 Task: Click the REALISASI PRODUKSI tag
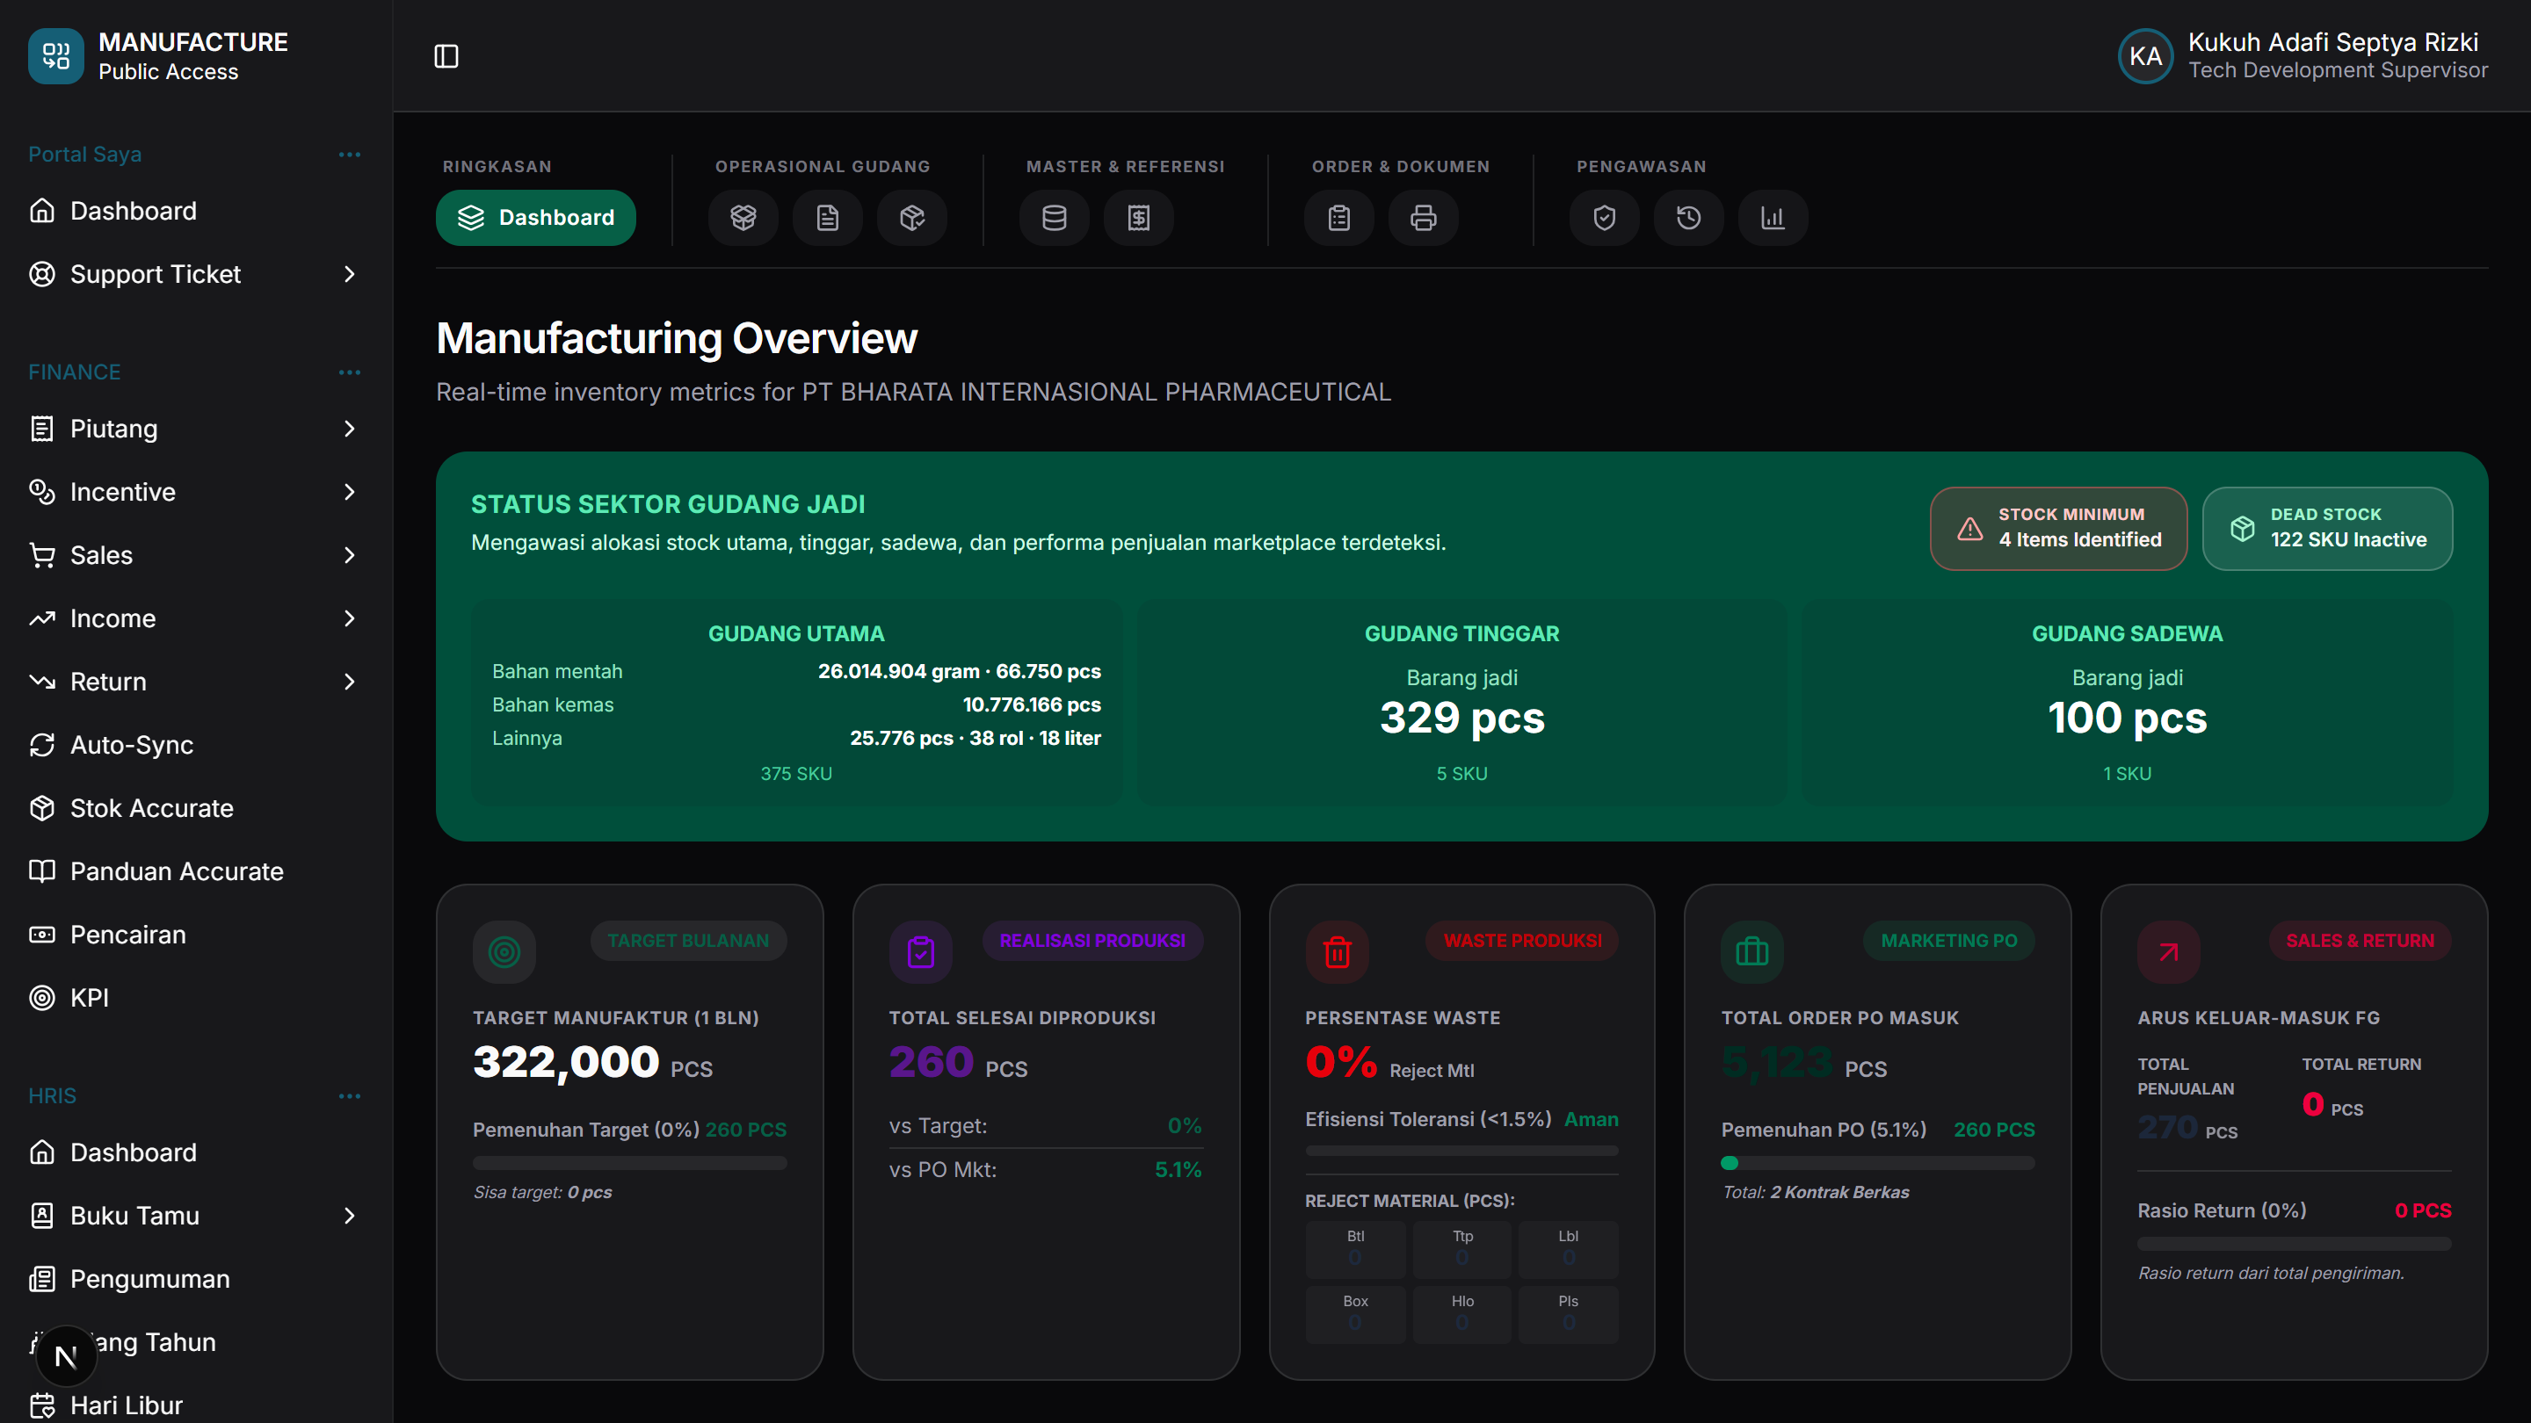click(x=1091, y=940)
